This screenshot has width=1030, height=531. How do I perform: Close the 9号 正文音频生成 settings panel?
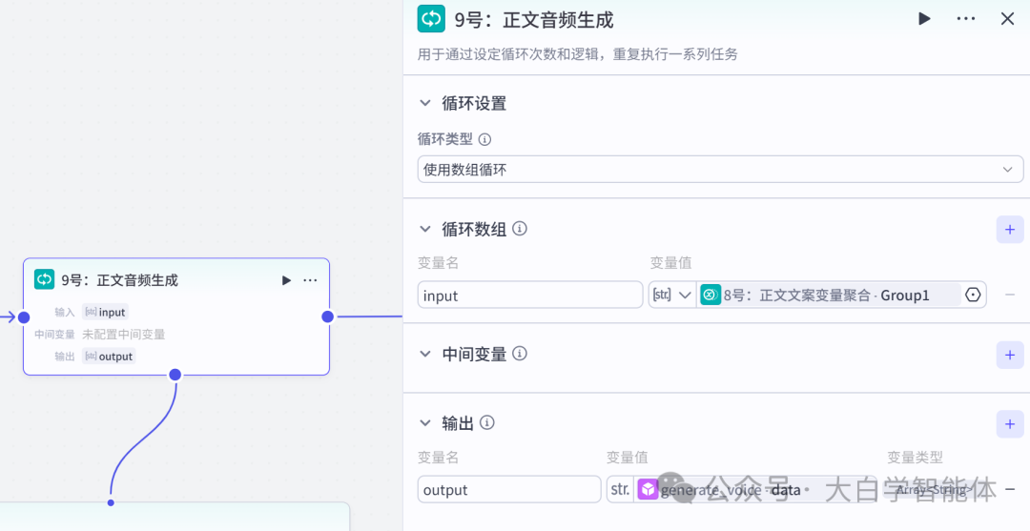point(1007,19)
